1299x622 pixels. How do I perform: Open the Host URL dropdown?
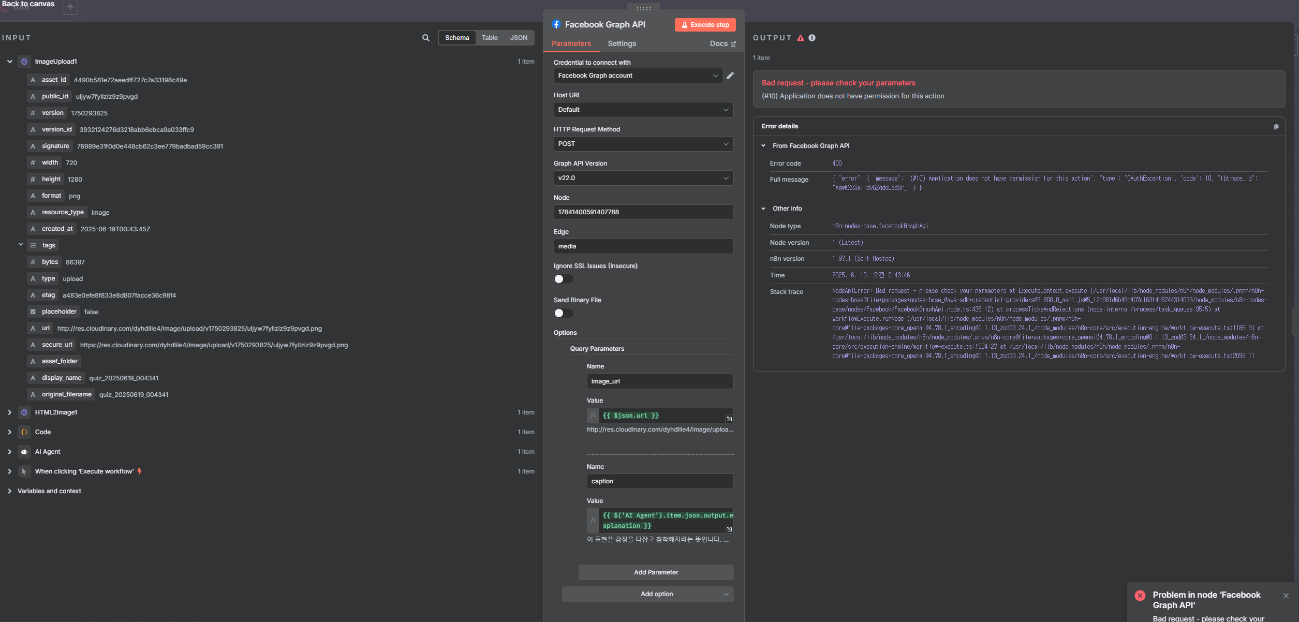point(643,110)
